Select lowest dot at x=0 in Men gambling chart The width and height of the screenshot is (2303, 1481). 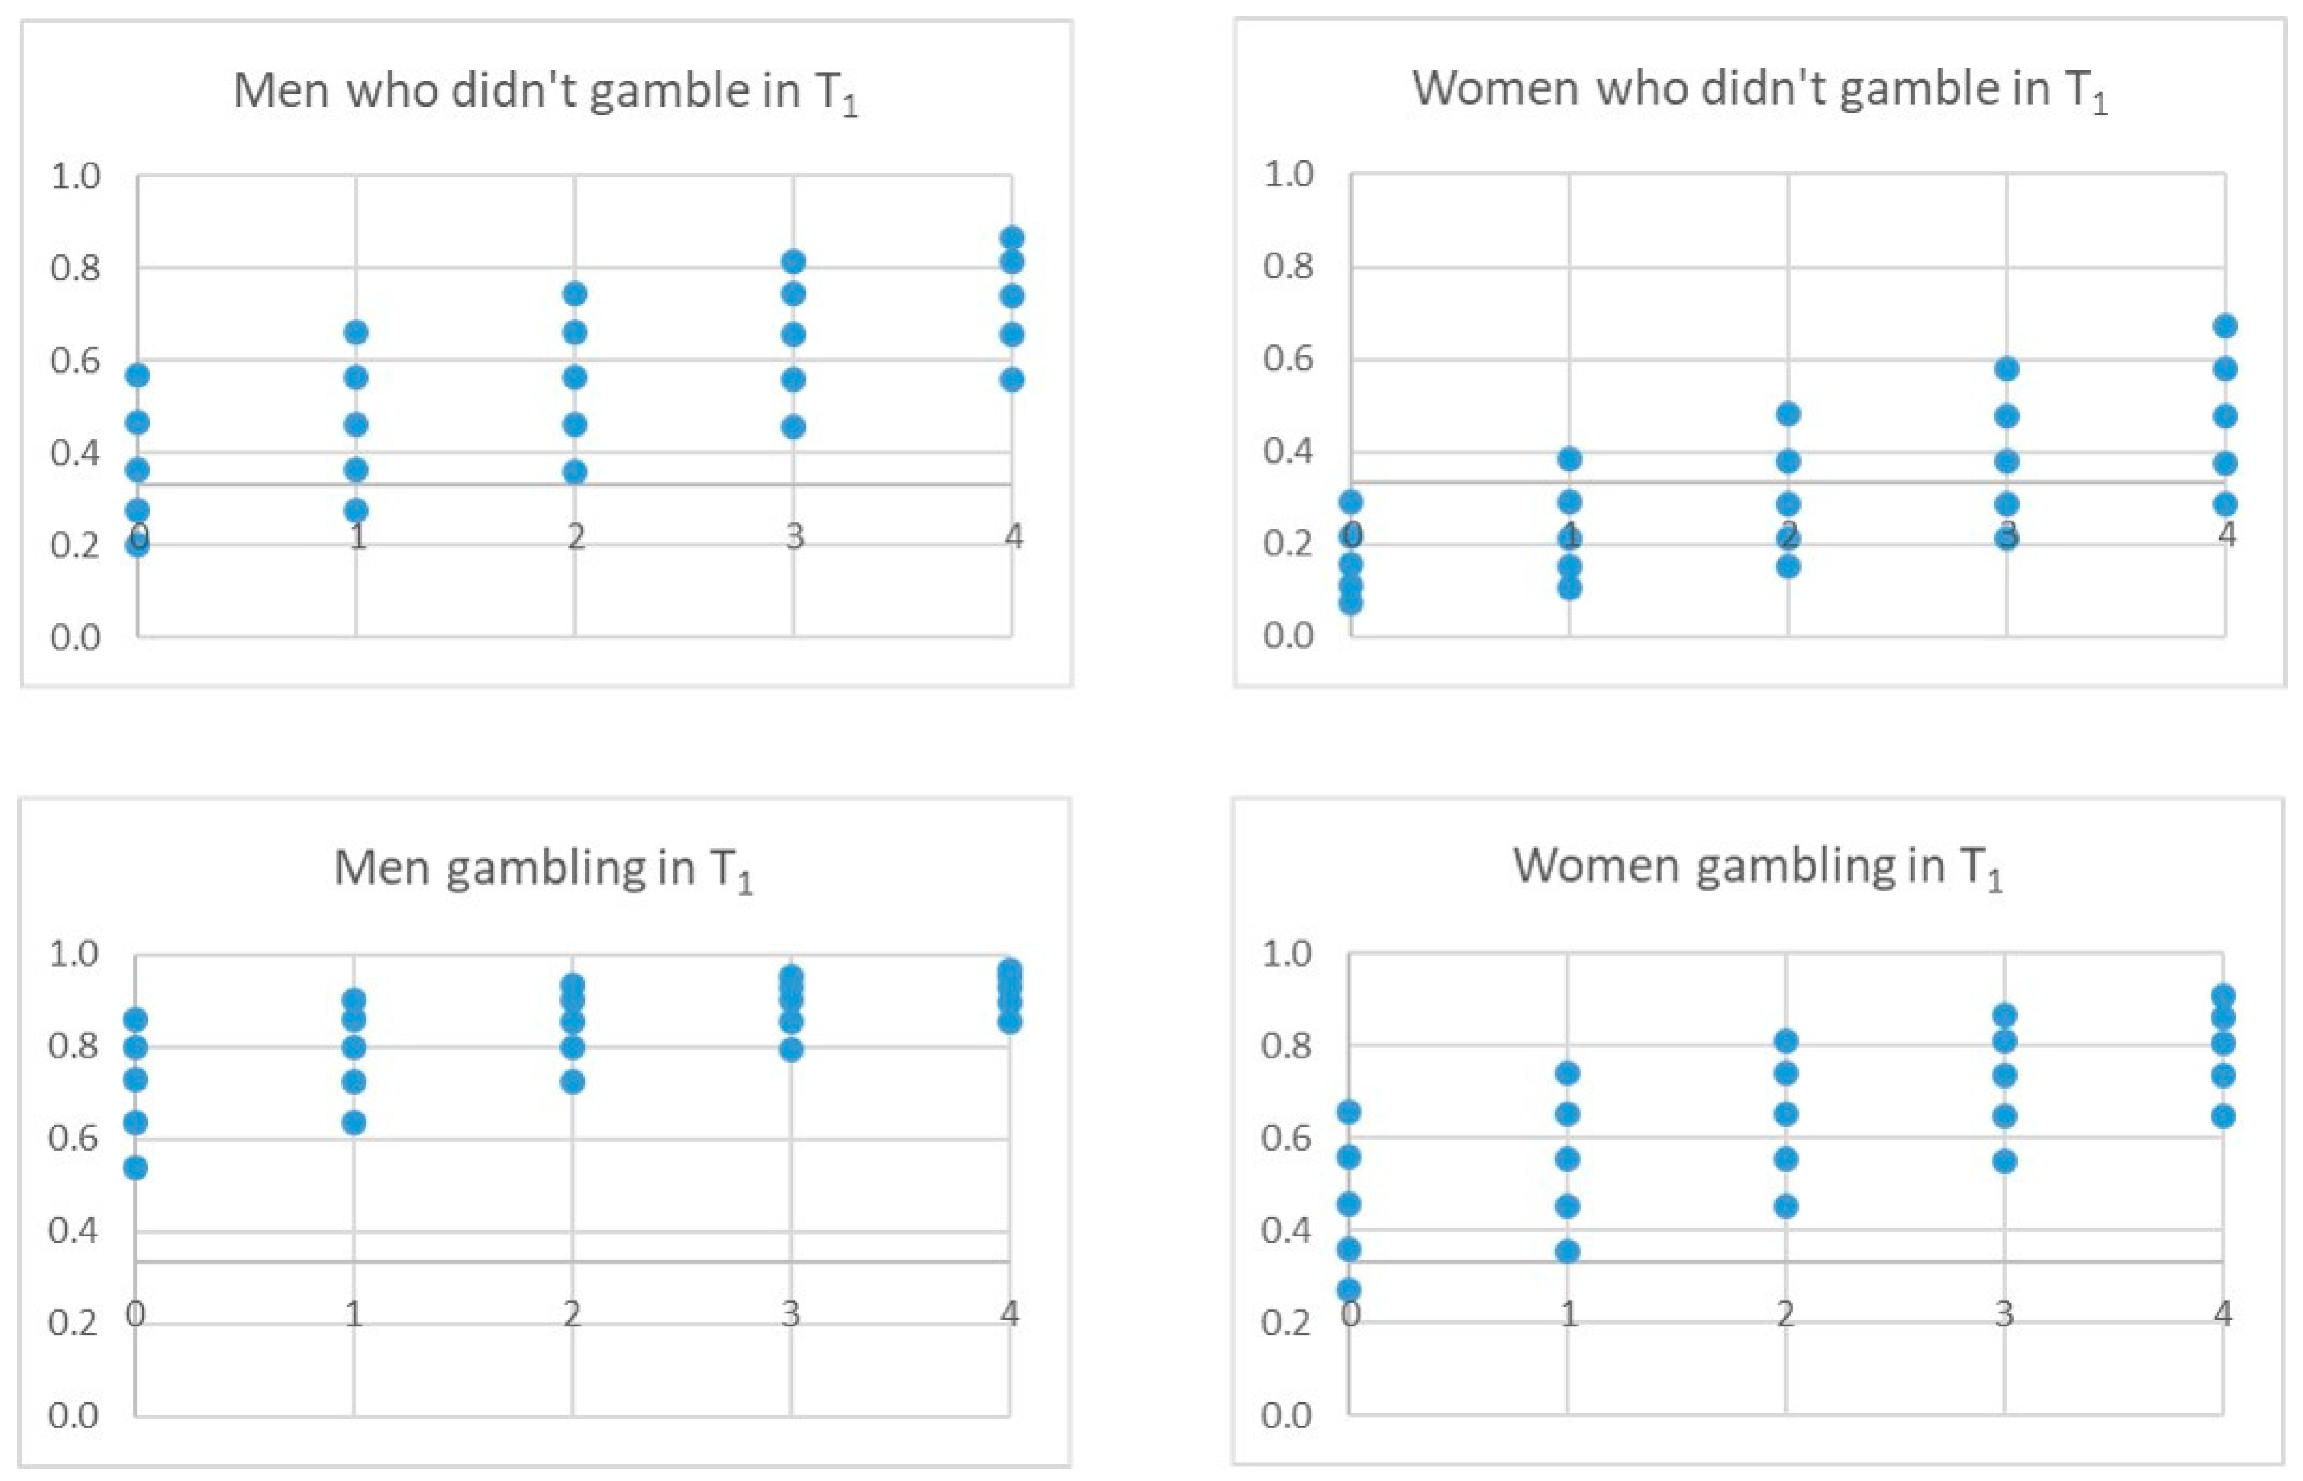pyautogui.click(x=136, y=1167)
